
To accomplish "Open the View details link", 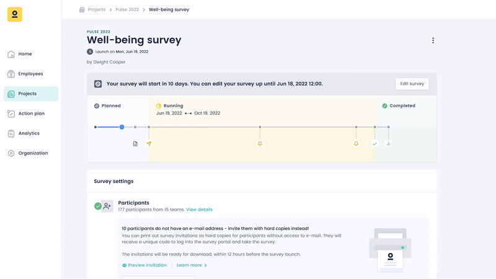I will pos(199,210).
